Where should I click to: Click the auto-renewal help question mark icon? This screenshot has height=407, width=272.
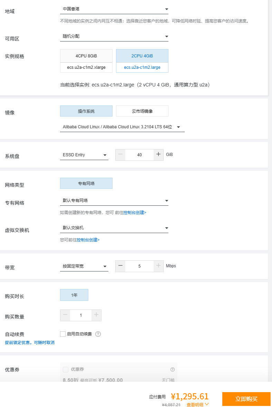(98, 334)
